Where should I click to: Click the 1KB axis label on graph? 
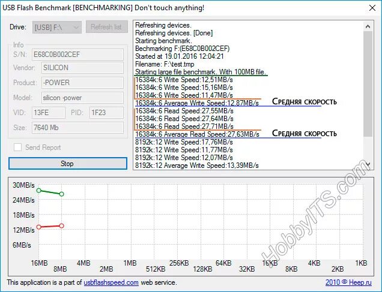(361, 263)
